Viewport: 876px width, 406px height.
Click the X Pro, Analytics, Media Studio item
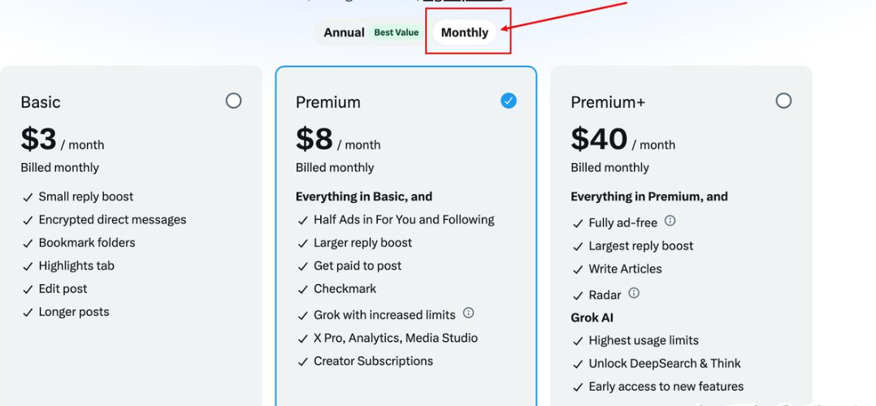pos(396,338)
